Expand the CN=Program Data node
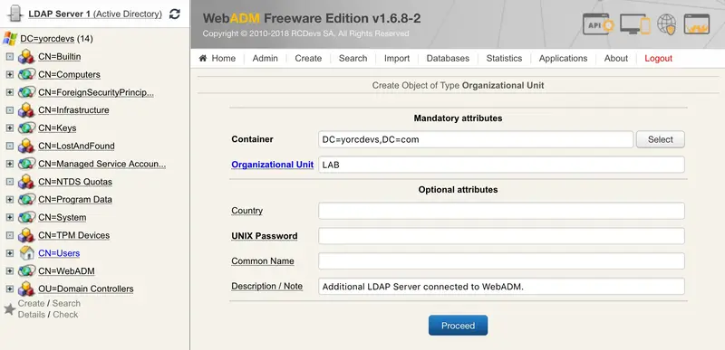 point(9,199)
